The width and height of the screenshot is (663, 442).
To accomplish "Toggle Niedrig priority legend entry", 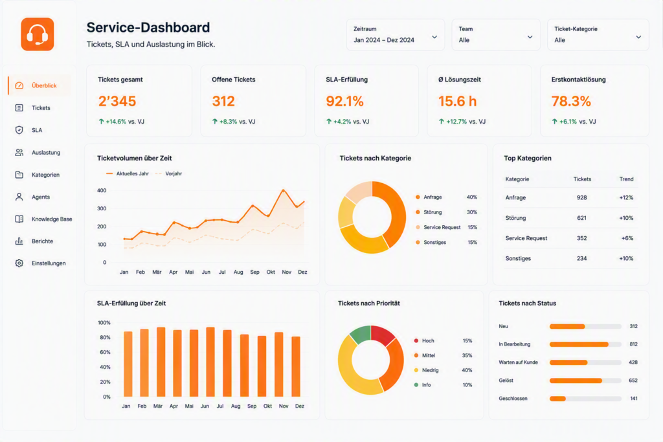I will tap(443, 370).
